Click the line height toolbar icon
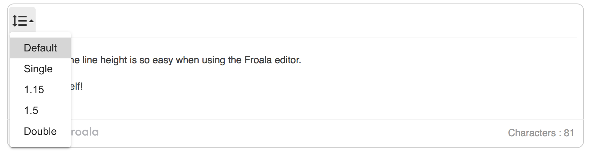The image size is (592, 155). [20, 21]
